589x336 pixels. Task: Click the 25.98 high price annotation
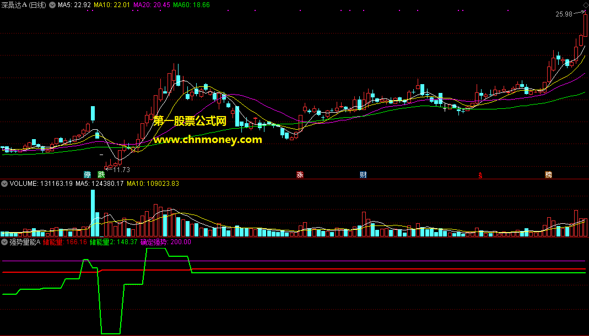coord(564,14)
